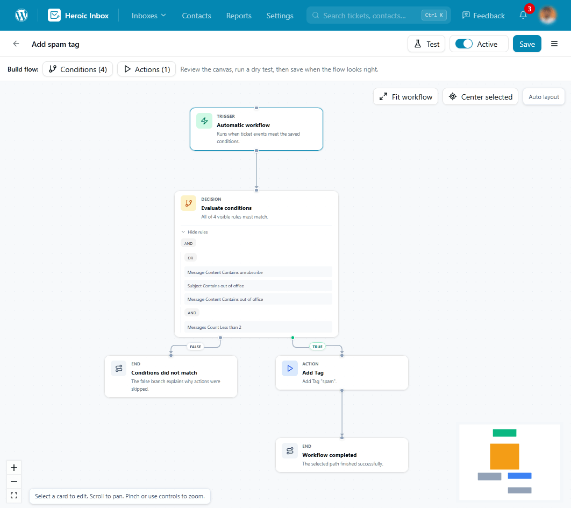Image resolution: width=571 pixels, height=508 pixels.
Task: Click rule 'Message Content Contains out of office'
Action: pyautogui.click(x=258, y=299)
